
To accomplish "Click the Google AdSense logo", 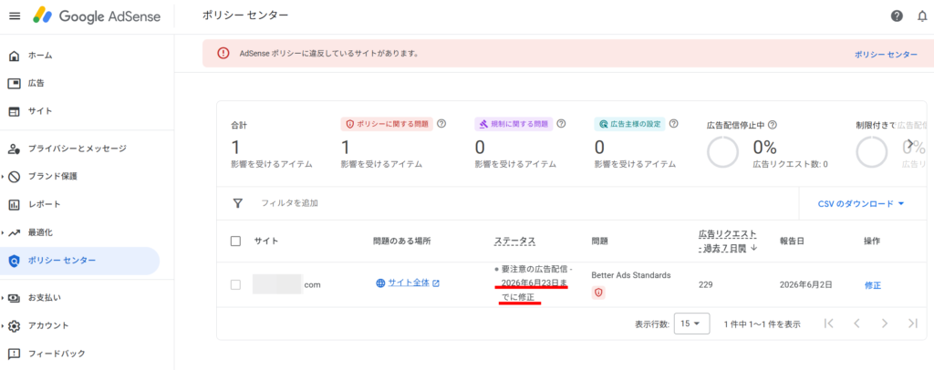I will pos(97,16).
